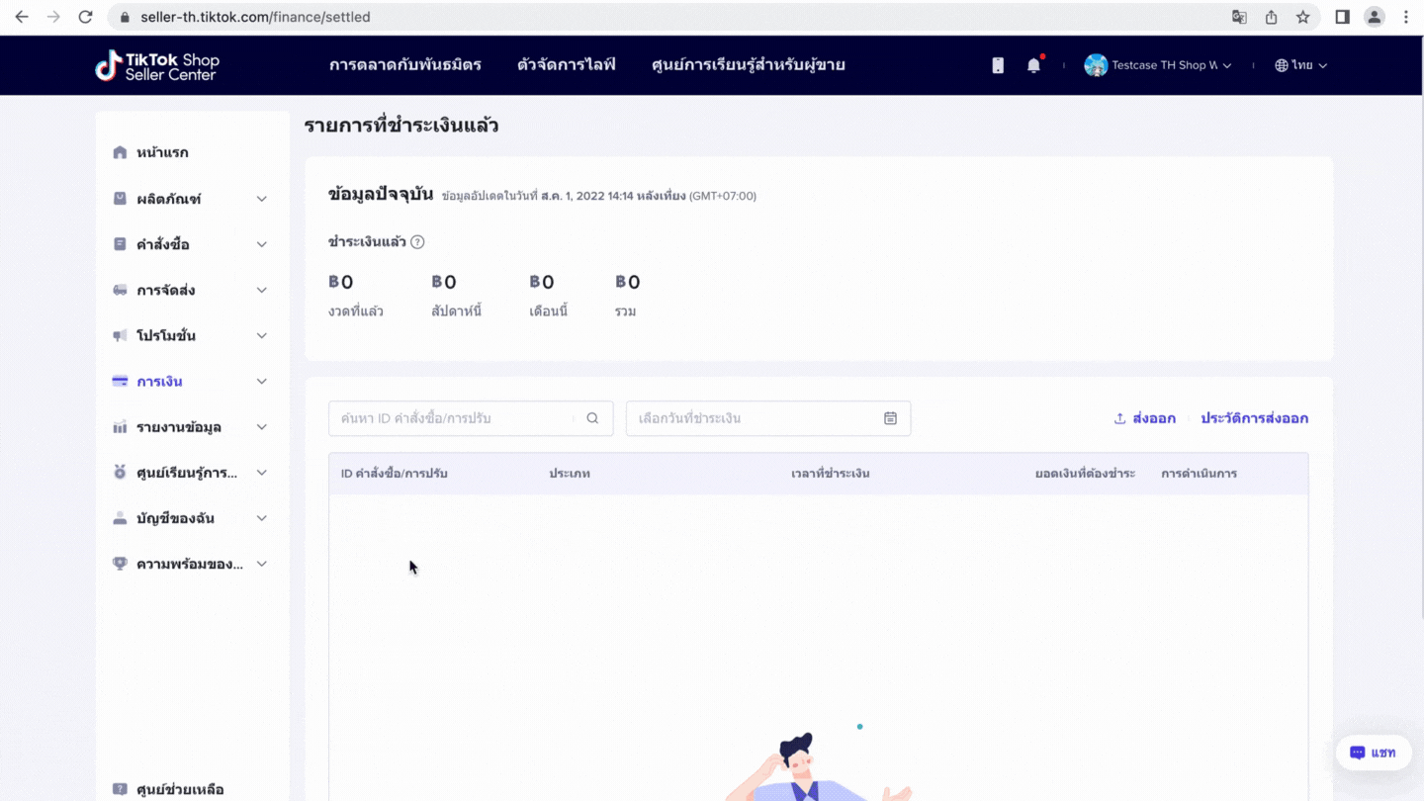Expand the ความพร้อมของ sidebar chevron
The image size is (1424, 801).
pyautogui.click(x=262, y=564)
